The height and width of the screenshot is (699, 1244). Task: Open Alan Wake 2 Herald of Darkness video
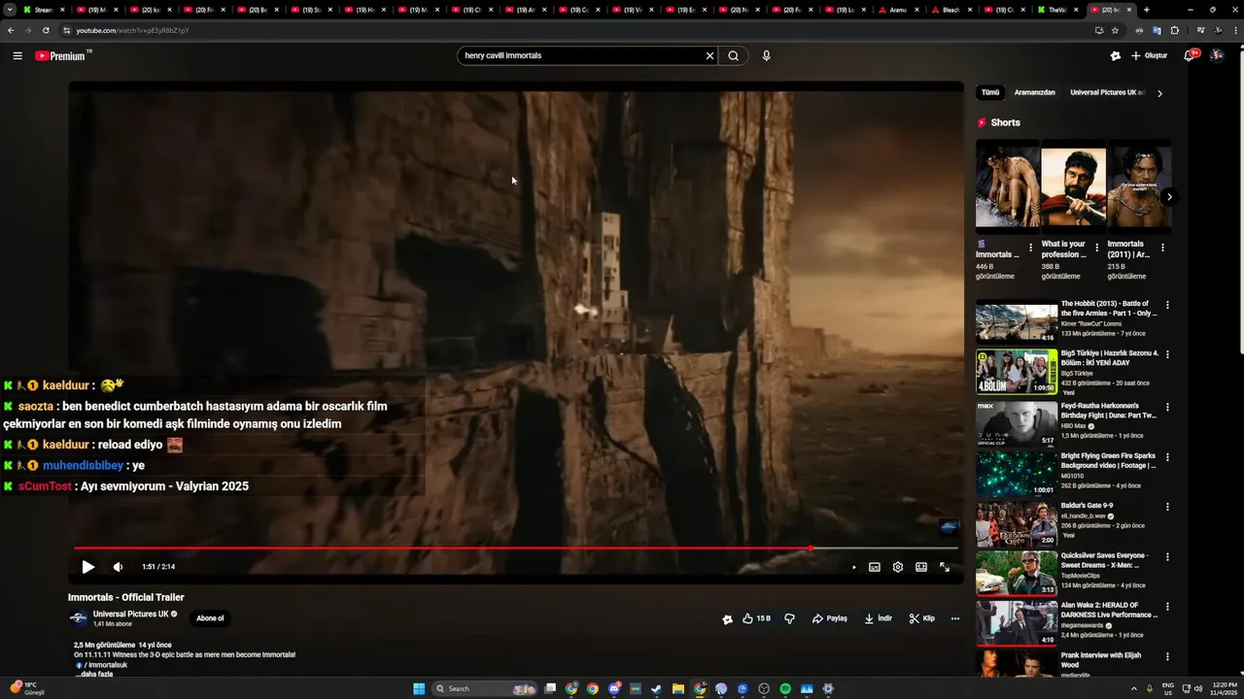pyautogui.click(x=1017, y=623)
